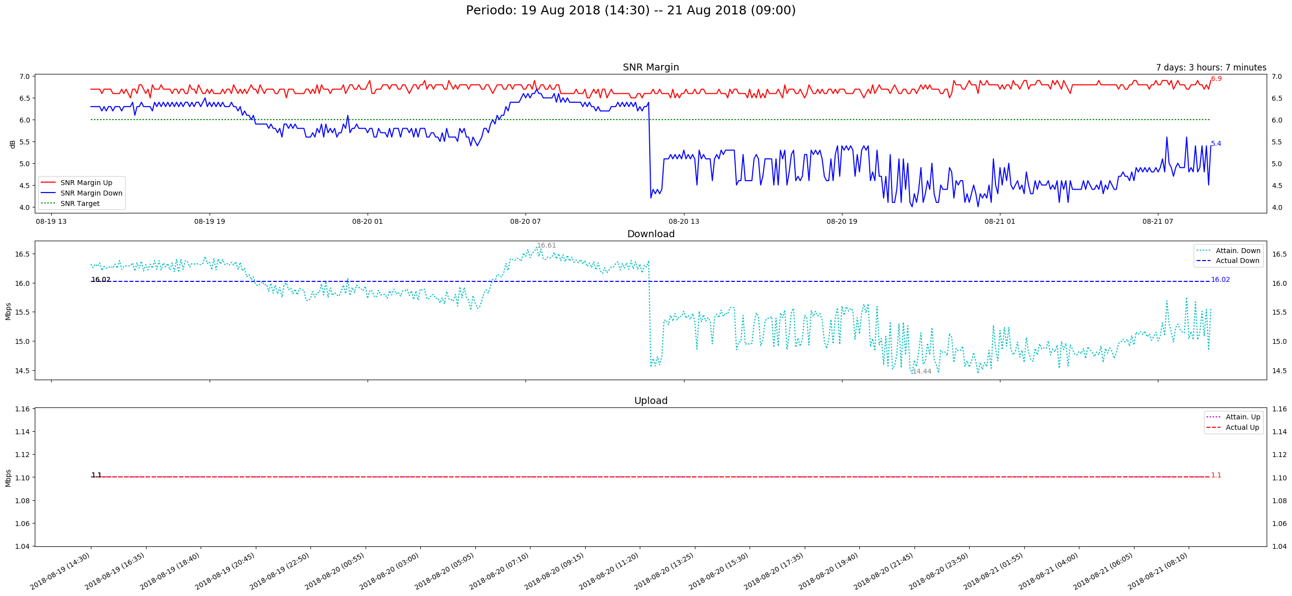
Task: Click the 08-20 13 x-axis tick label
Action: point(684,221)
